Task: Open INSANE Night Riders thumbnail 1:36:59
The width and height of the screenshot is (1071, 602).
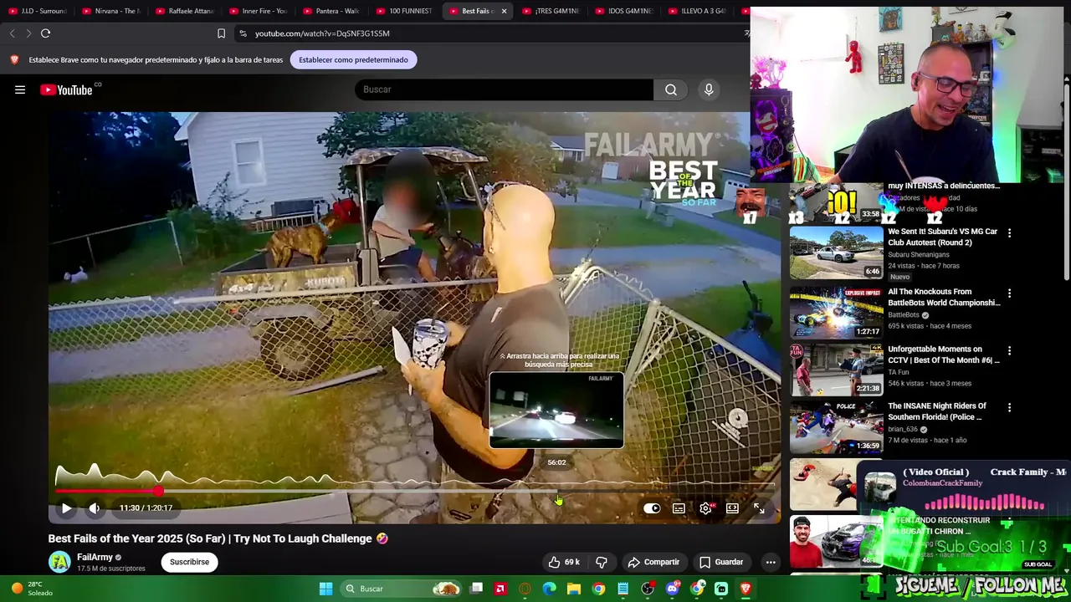Action: coord(836,426)
